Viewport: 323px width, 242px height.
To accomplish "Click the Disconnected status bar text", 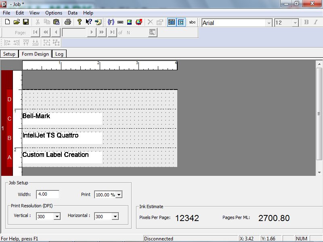I will (x=159, y=239).
